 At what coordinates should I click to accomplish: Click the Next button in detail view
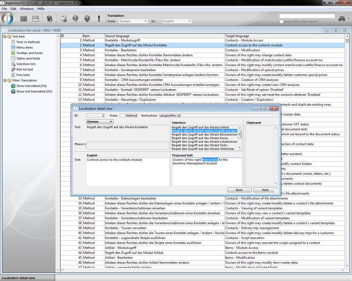pos(265,190)
